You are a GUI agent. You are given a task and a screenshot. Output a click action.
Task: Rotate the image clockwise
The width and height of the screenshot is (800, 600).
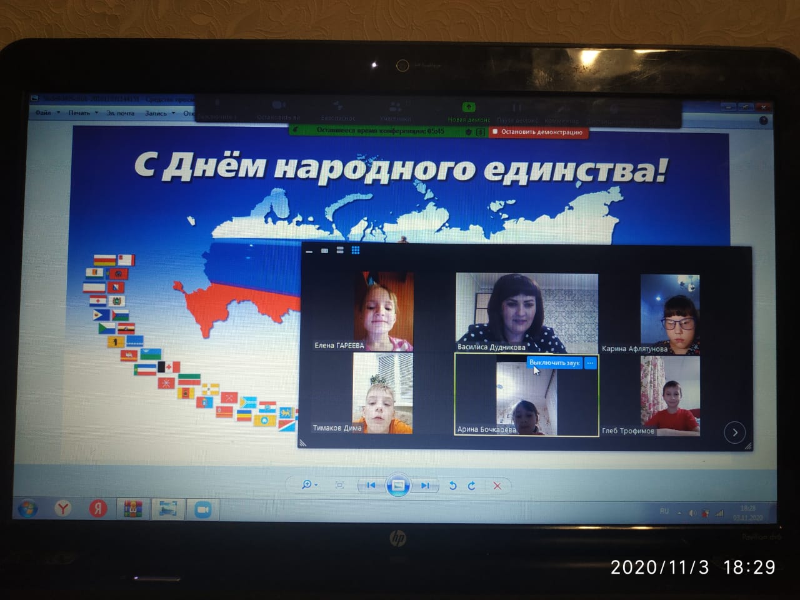coord(472,486)
